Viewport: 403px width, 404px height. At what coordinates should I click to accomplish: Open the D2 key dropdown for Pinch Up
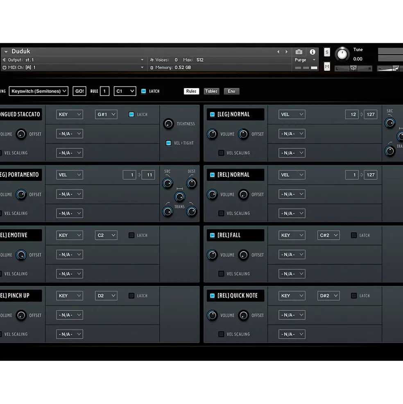(106, 296)
